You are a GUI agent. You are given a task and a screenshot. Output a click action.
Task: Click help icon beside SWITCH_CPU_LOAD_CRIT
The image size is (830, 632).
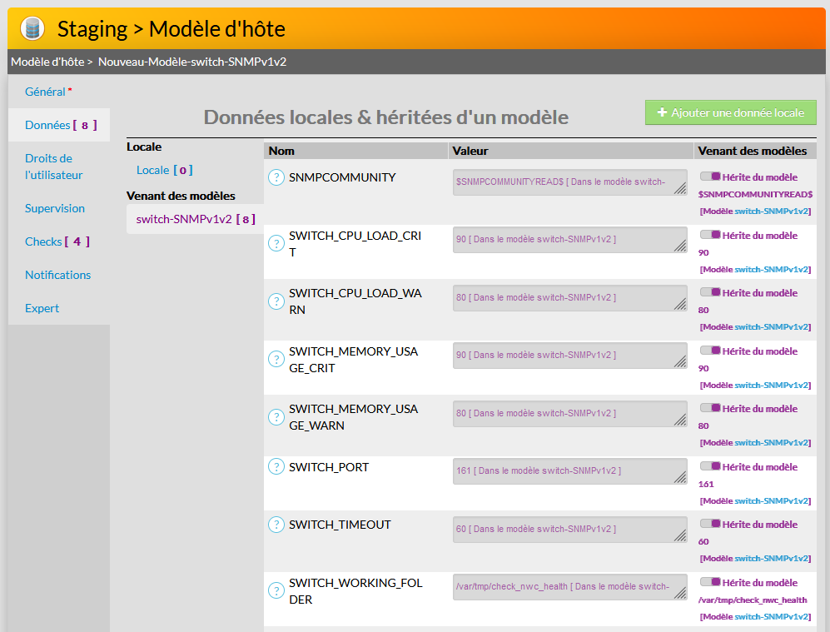click(x=276, y=243)
